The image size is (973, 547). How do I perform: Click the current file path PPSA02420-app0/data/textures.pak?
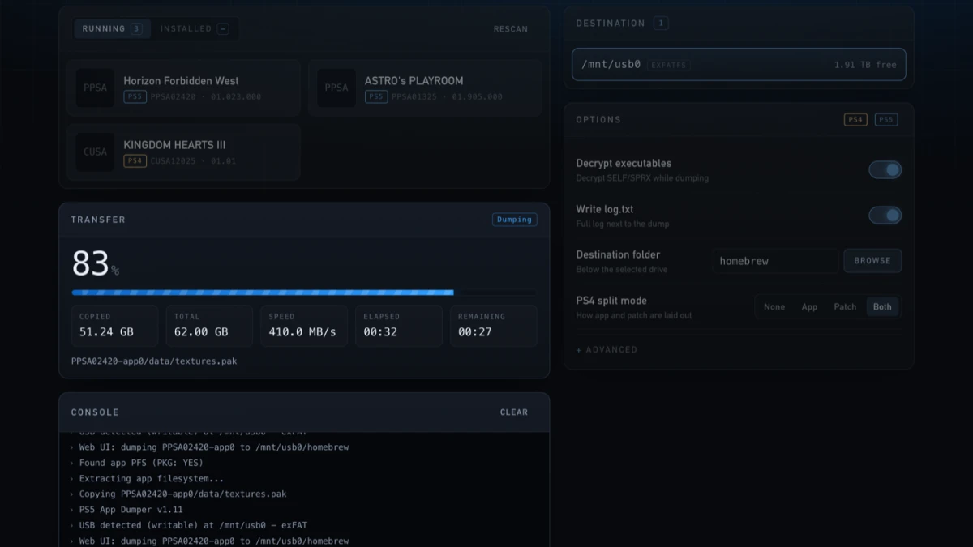pos(154,361)
